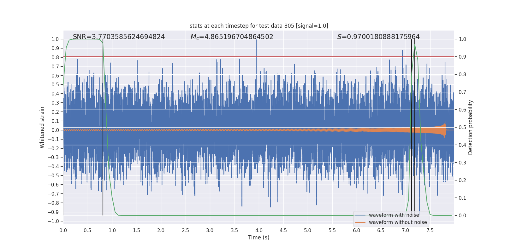This screenshot has height=252, width=505.
Task: Select the "0.8" tick on the Detection probability axis
Action: tap(462, 75)
